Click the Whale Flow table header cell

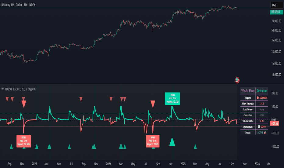pyautogui.click(x=248, y=91)
